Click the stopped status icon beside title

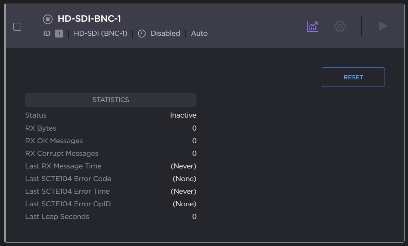coord(48,19)
